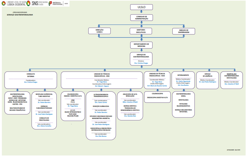Image resolution: width=247 pixels, height=157 pixels.
Task: Click Dra. Daniela Reis under Biópsia Hepática
Action: [x=130, y=116]
